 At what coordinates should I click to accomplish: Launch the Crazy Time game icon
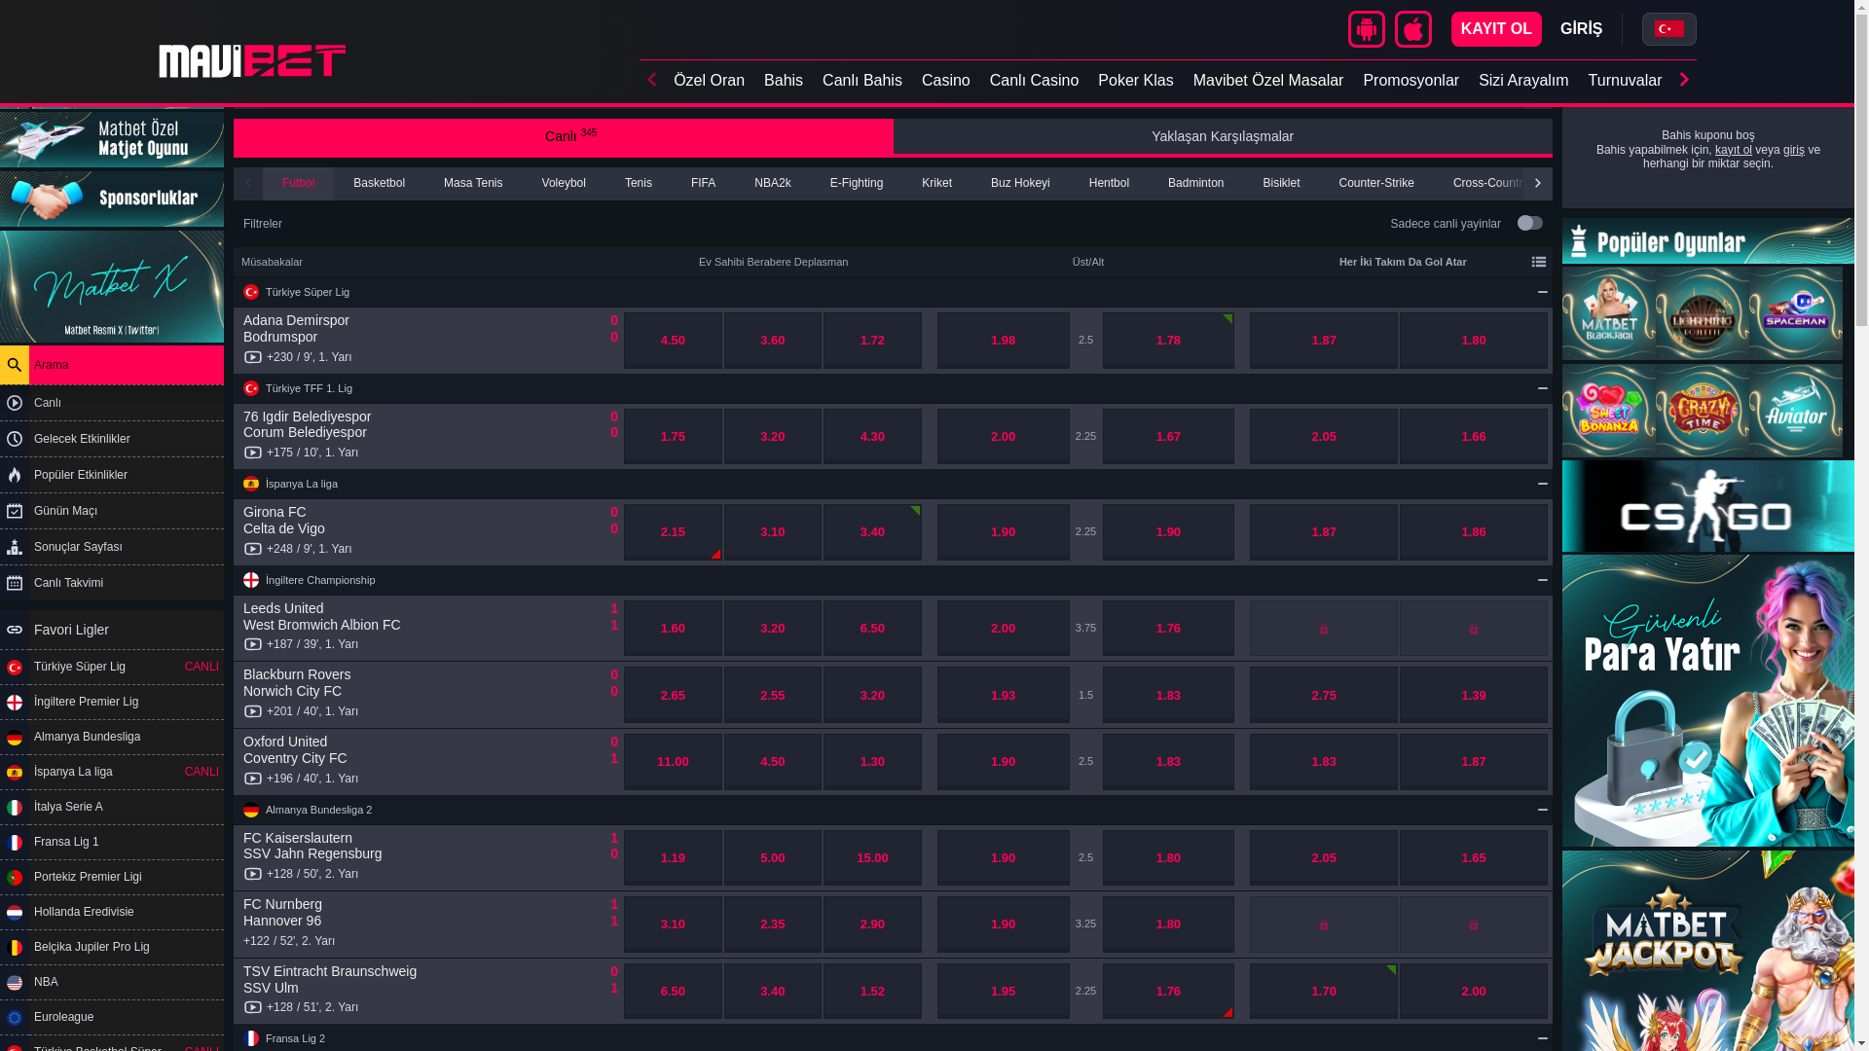(1702, 411)
